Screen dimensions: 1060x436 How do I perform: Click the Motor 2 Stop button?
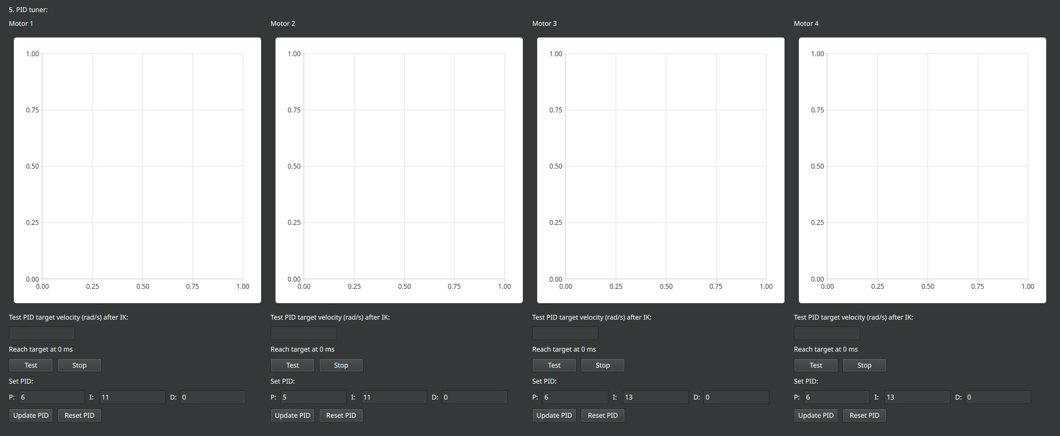(341, 365)
